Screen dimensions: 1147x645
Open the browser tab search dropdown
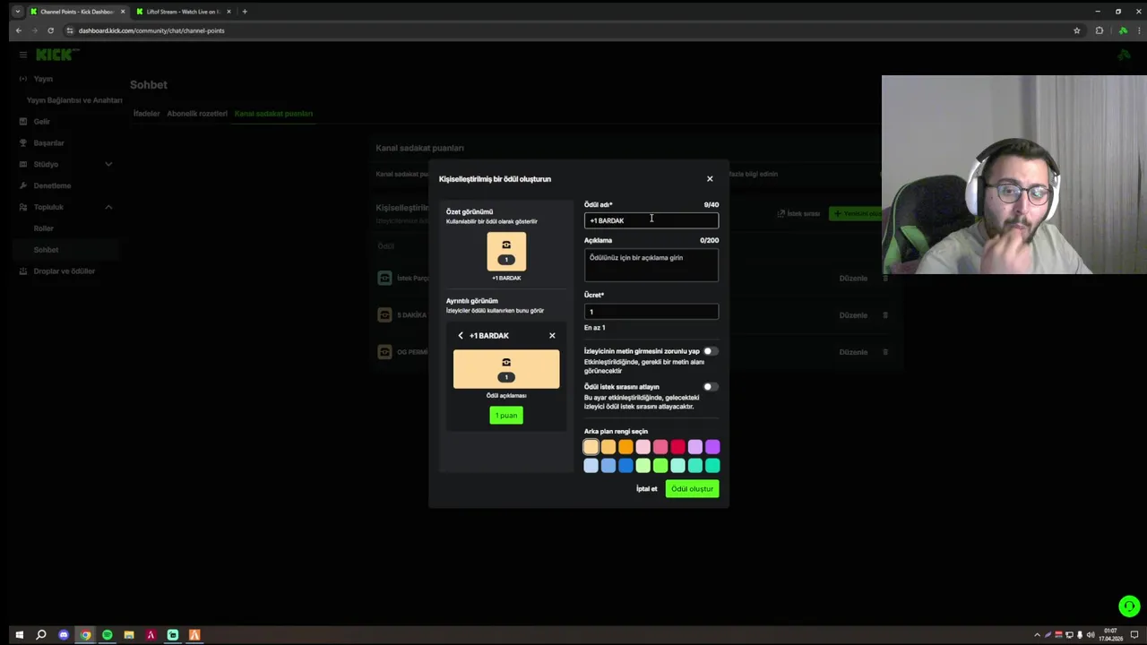[17, 12]
